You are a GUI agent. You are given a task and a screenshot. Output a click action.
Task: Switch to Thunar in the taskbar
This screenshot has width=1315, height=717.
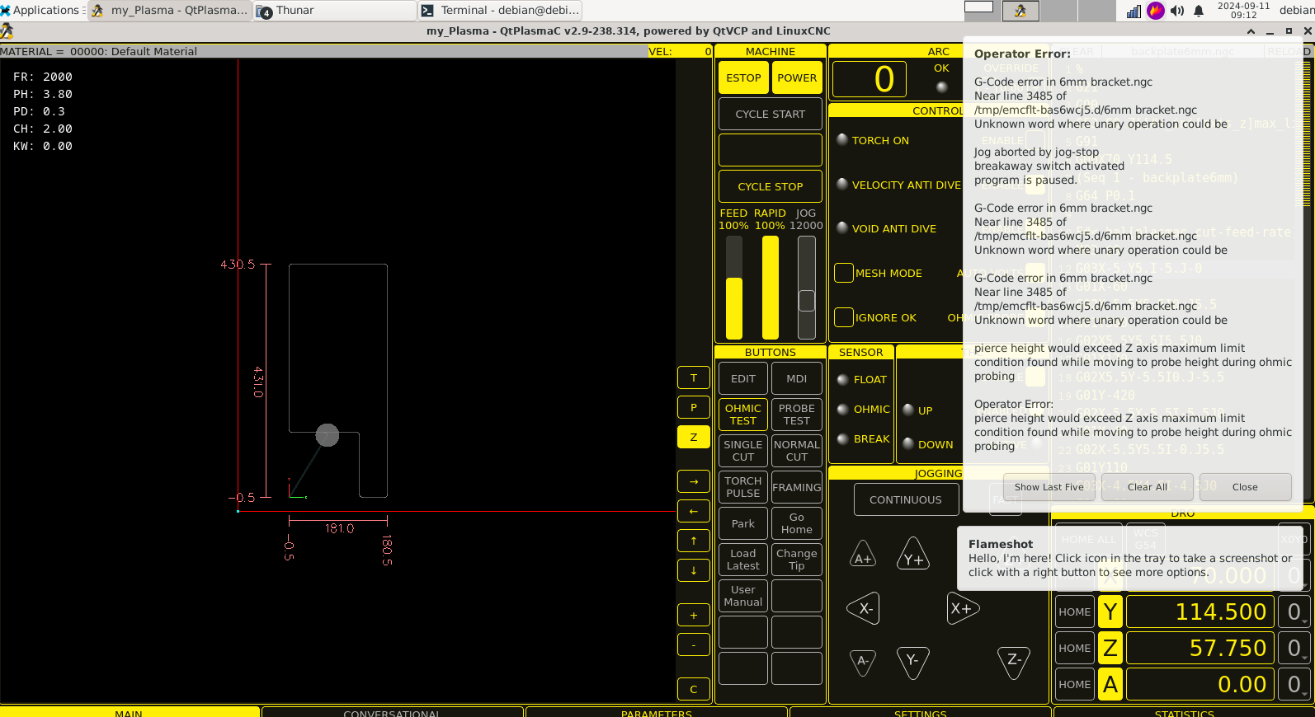(x=335, y=11)
